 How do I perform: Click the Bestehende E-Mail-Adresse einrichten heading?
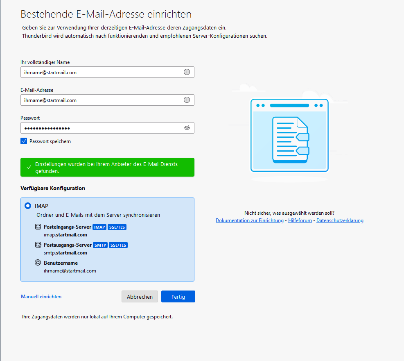coord(106,14)
